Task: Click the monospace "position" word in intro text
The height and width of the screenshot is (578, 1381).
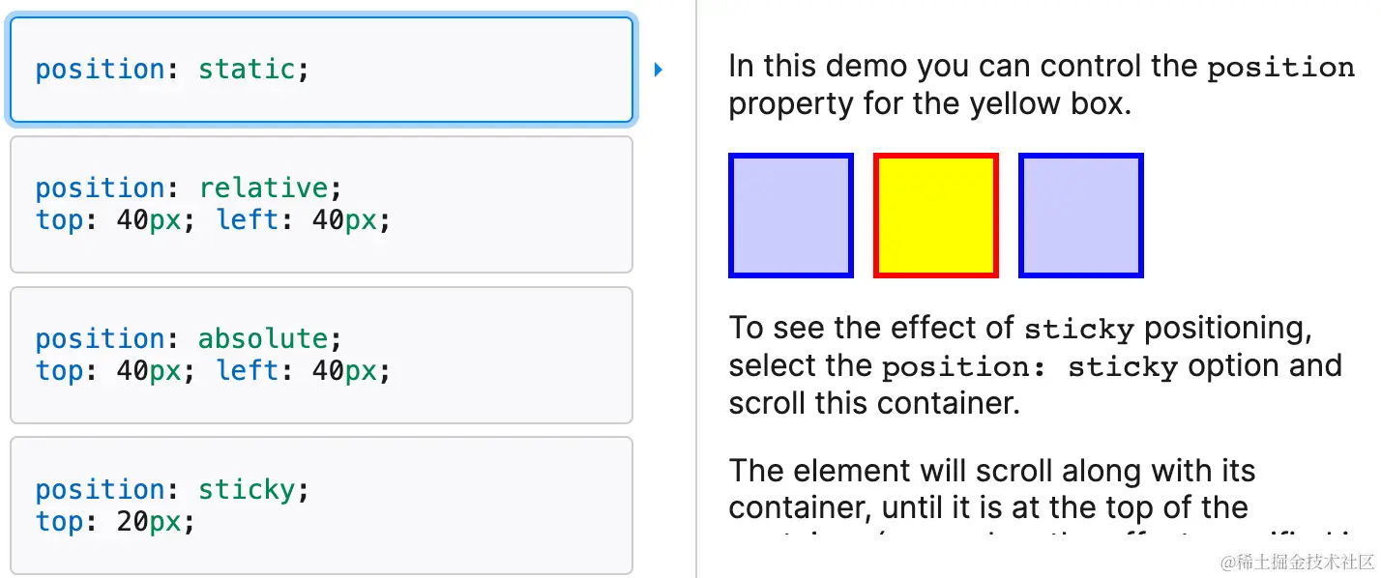Action: point(1280,68)
